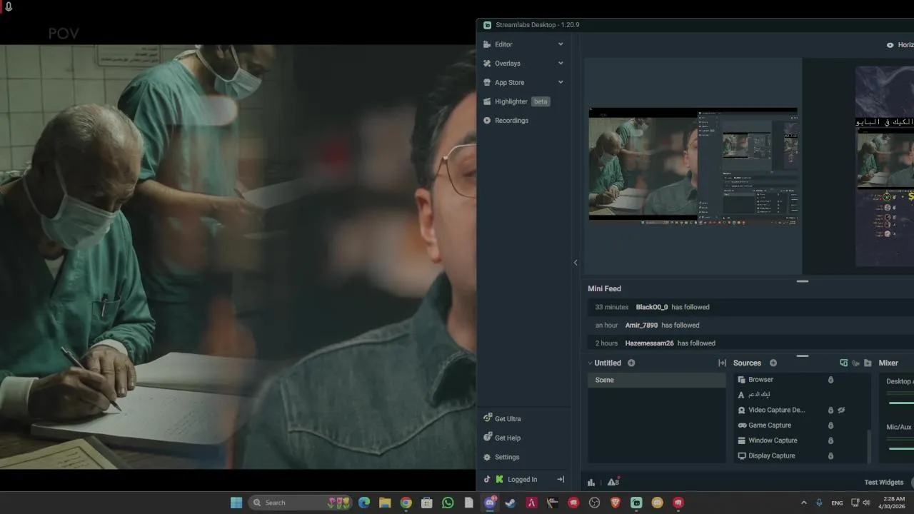Click the system tray volume icon

click(x=866, y=503)
